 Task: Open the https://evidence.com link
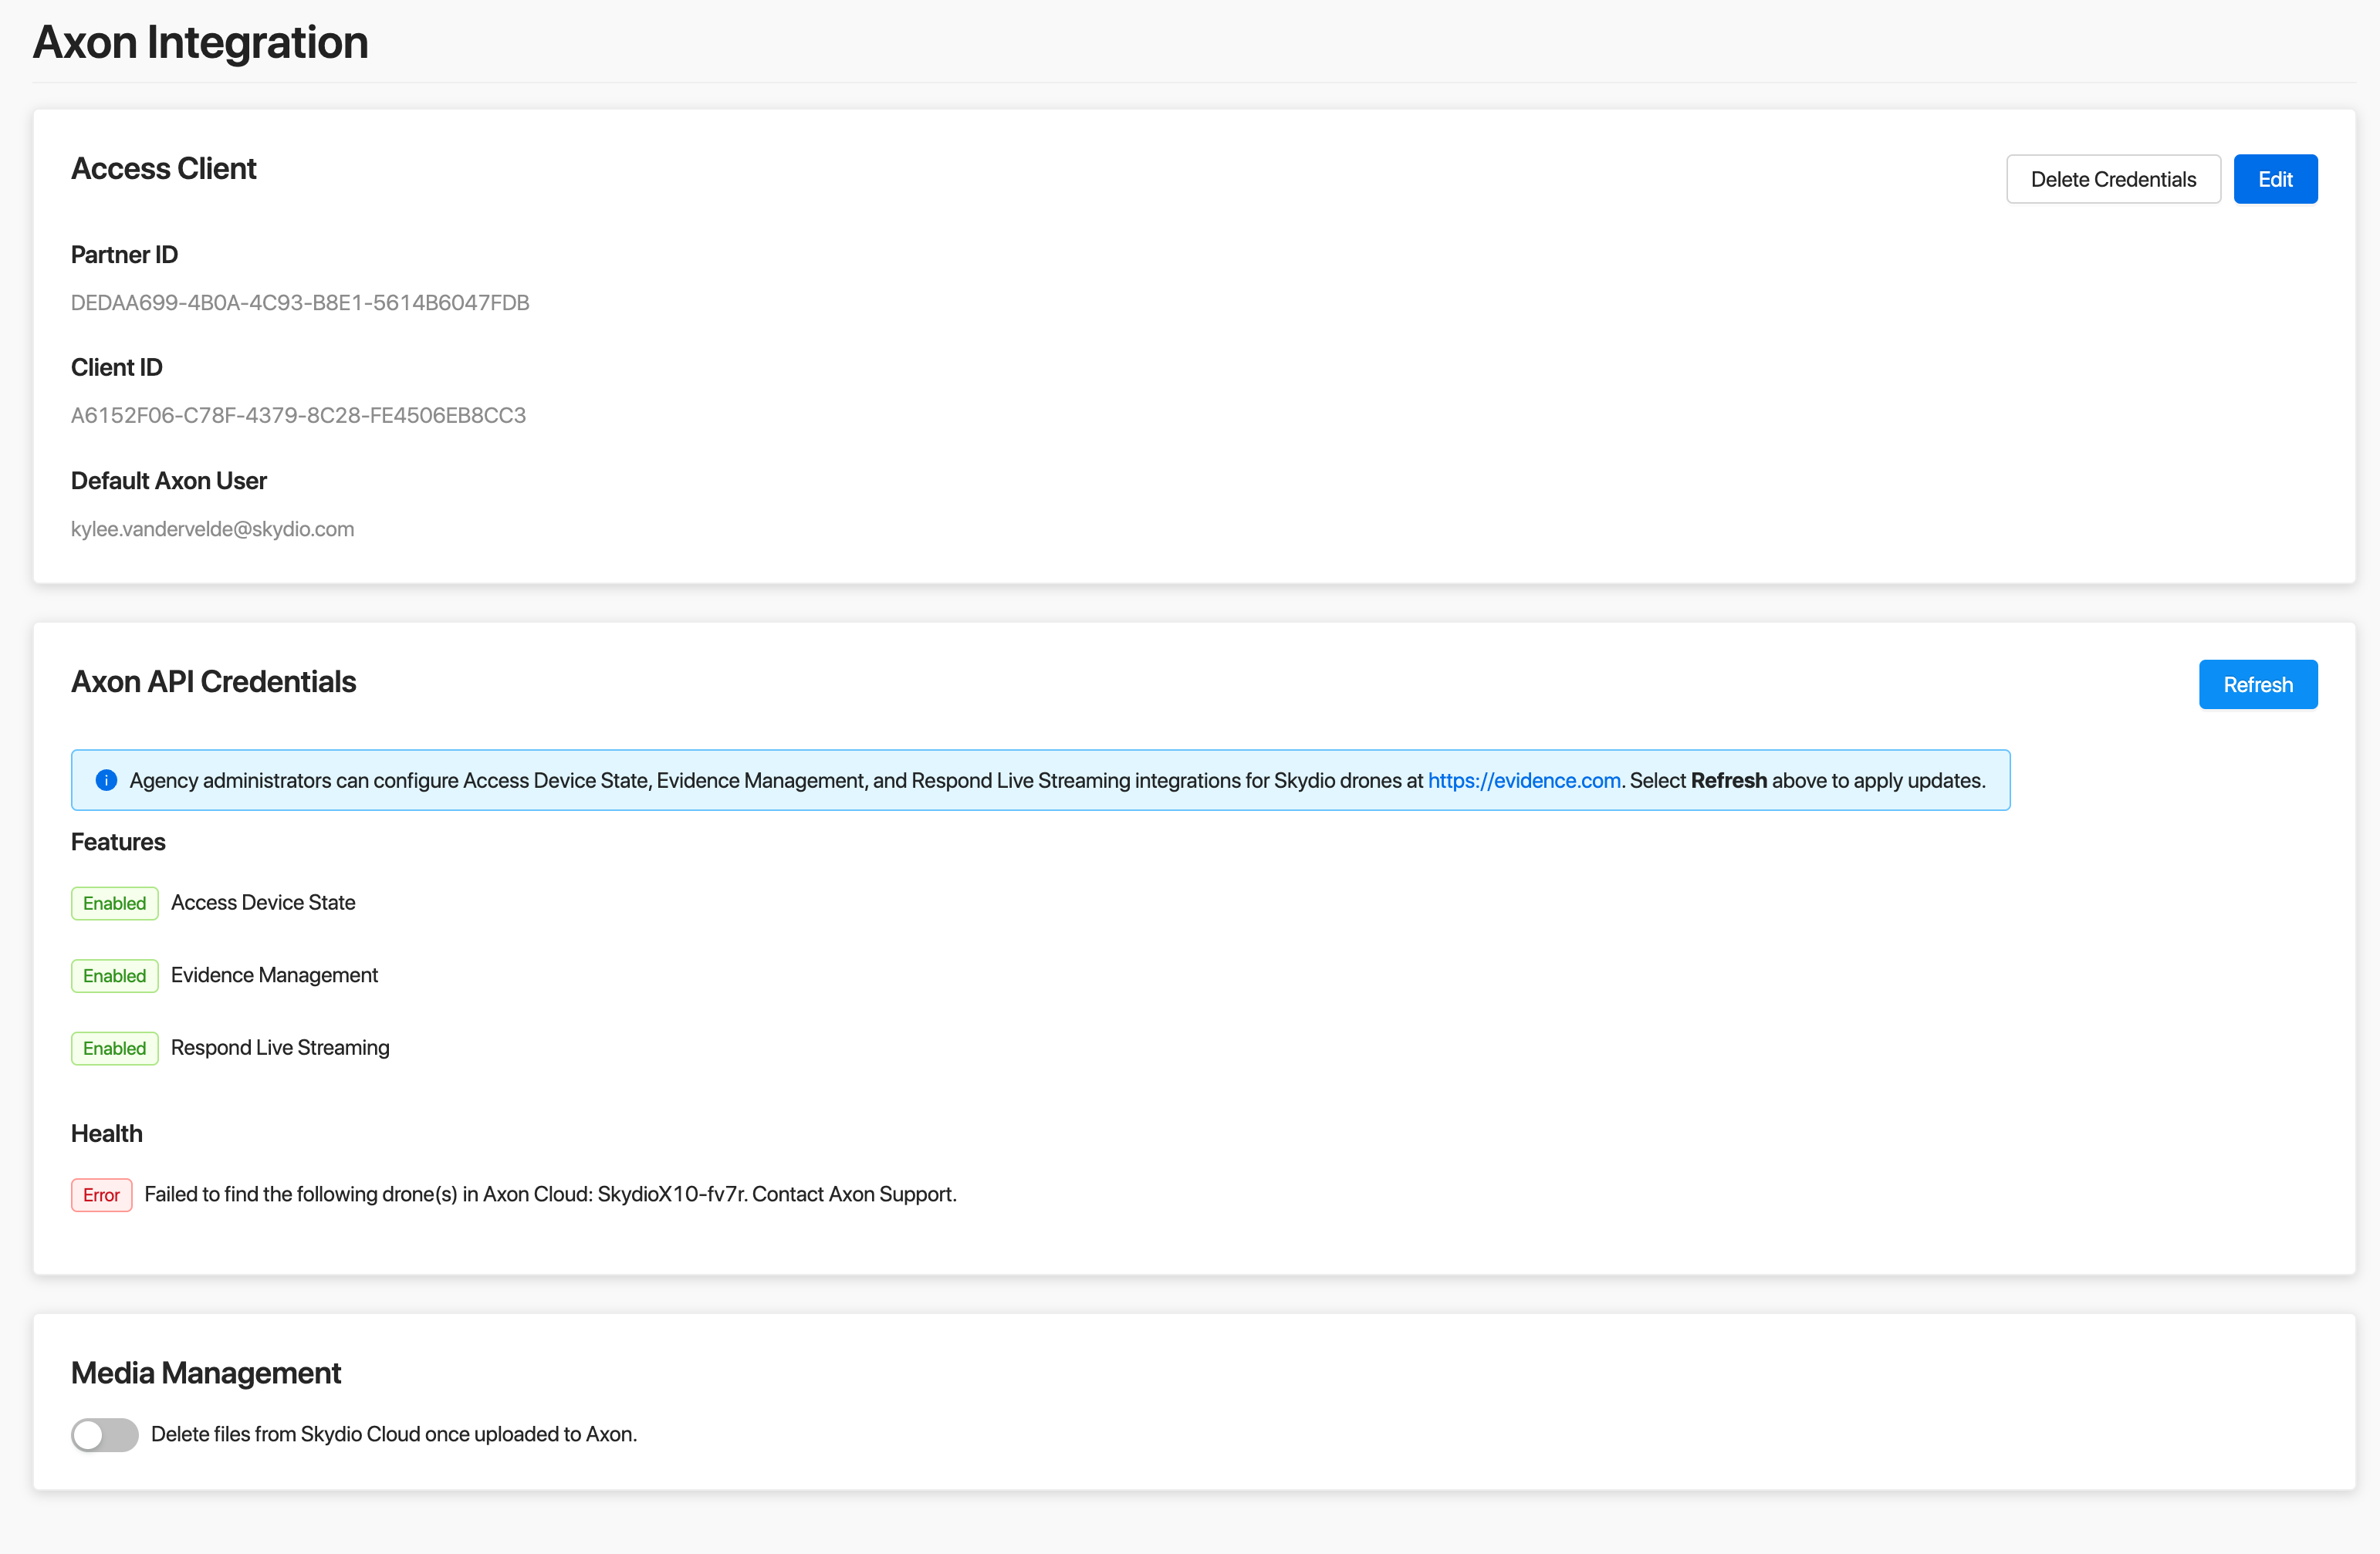[x=1523, y=780]
